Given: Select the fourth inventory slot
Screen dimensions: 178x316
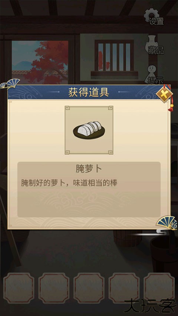Looking at the screenshot, I should point(124,288).
